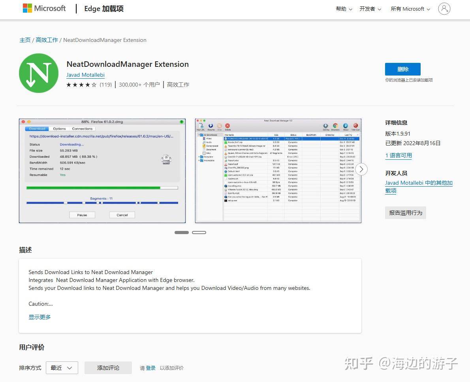Image resolution: width=470 pixels, height=382 pixels.
Task: Click the 报告滥用行为 button
Action: tap(405, 213)
